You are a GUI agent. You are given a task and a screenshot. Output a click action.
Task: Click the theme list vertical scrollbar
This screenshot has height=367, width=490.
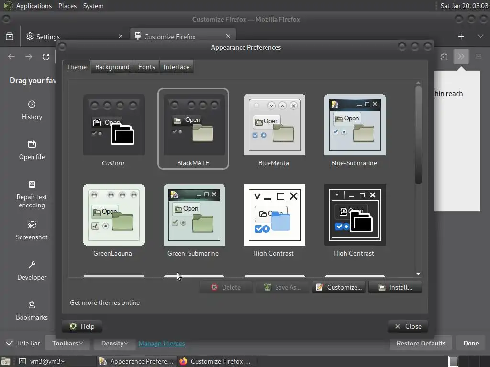418,136
